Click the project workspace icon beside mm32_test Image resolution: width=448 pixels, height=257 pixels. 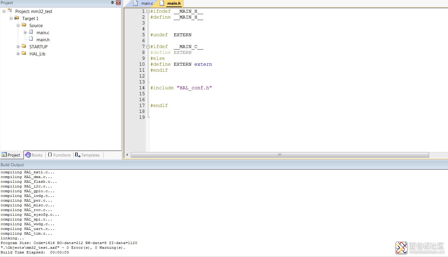10,10
